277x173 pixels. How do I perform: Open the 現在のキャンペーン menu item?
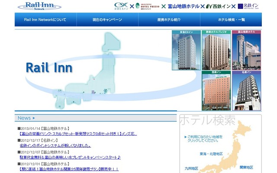coord(107,19)
